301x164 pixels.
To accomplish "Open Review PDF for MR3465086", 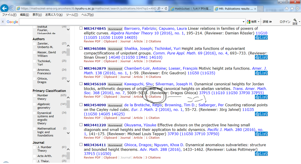I will coord(92,61).
